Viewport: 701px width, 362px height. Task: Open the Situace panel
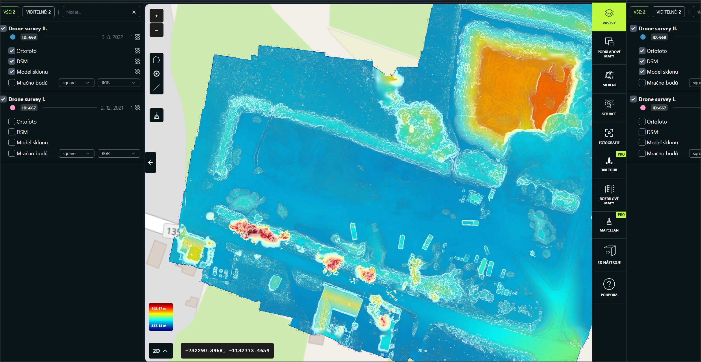609,108
